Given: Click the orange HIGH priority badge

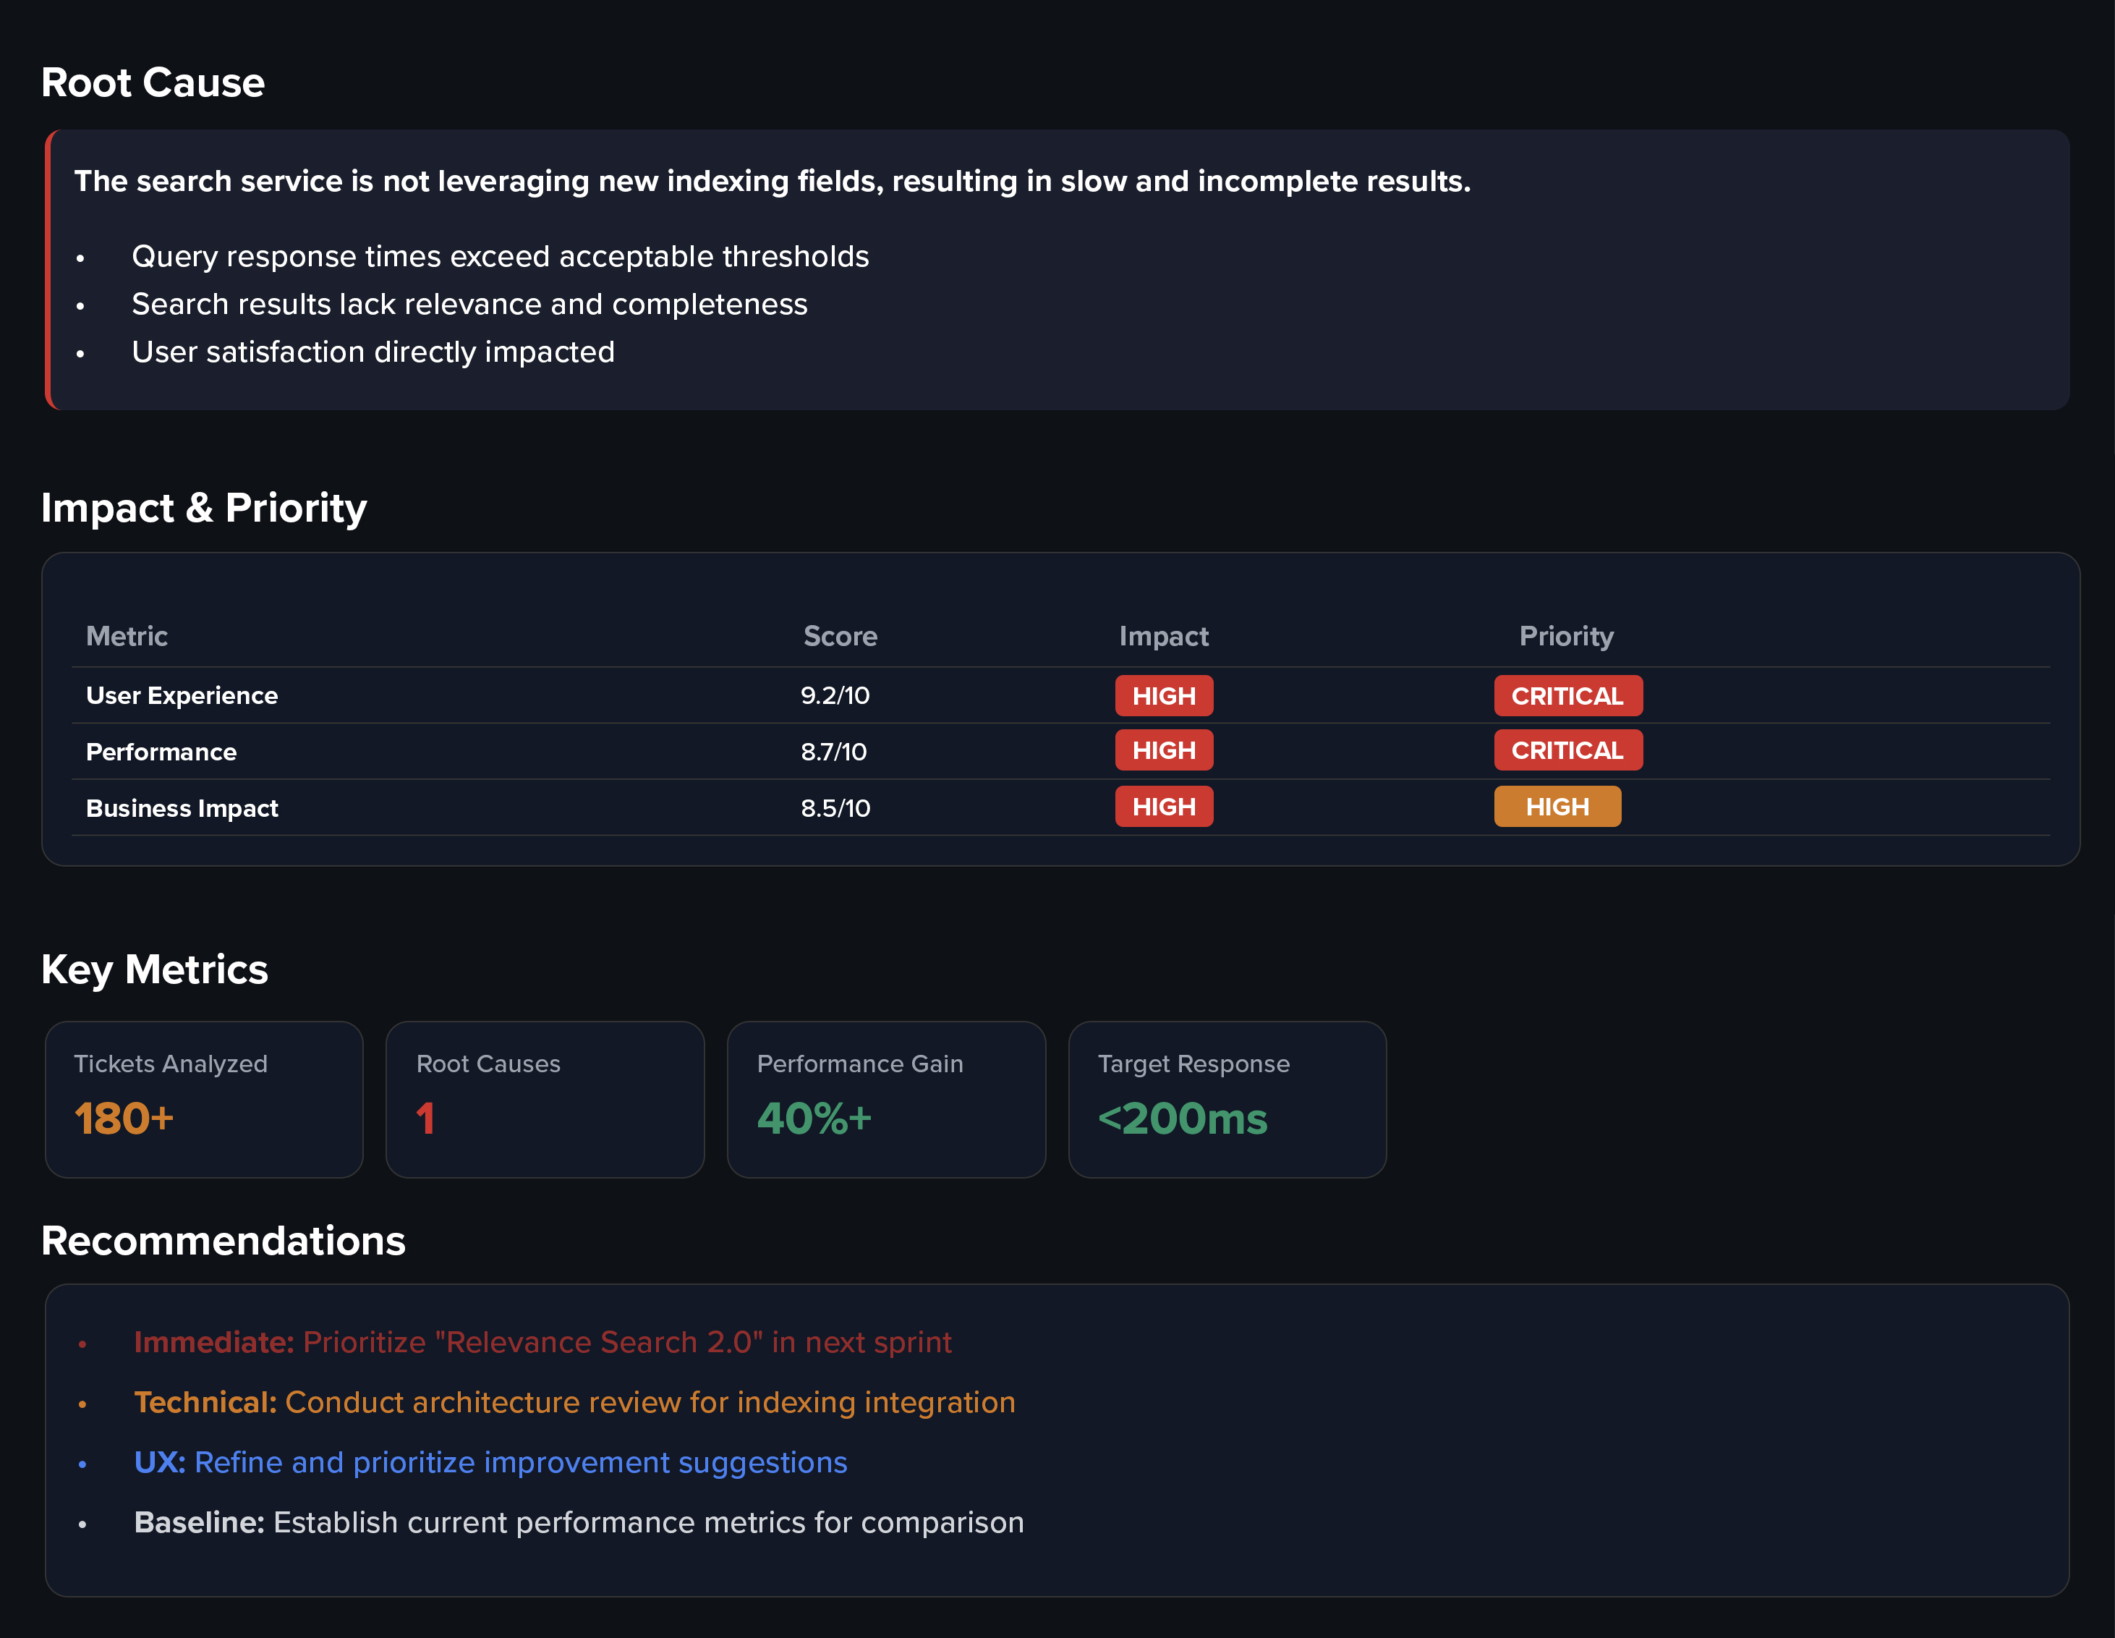Looking at the screenshot, I should coord(1556,807).
